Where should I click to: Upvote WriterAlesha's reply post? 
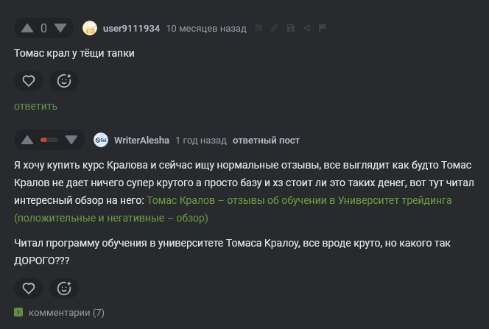click(27, 140)
